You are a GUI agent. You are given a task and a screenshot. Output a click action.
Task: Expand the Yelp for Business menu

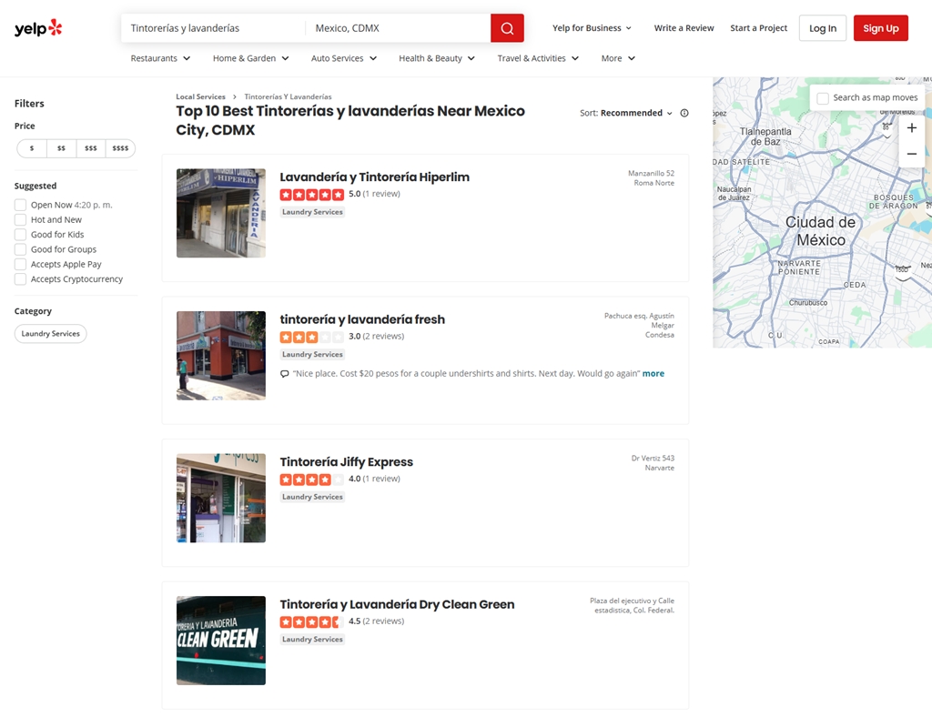click(592, 28)
